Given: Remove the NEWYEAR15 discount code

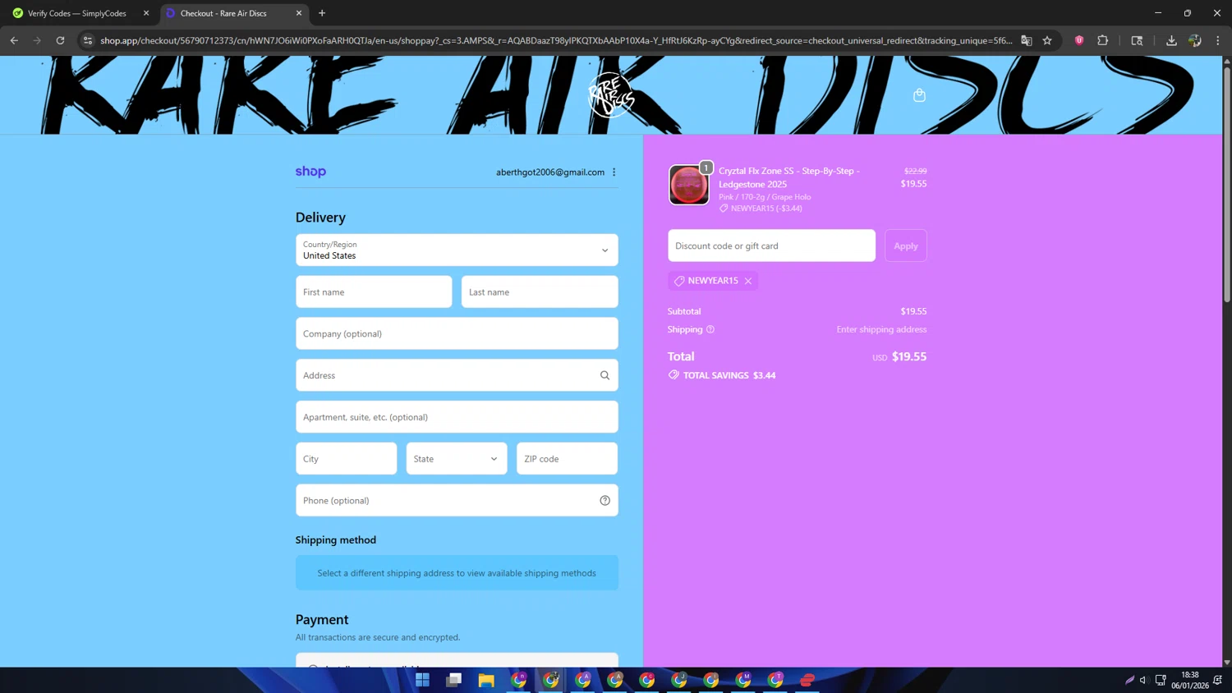Looking at the screenshot, I should pyautogui.click(x=748, y=281).
